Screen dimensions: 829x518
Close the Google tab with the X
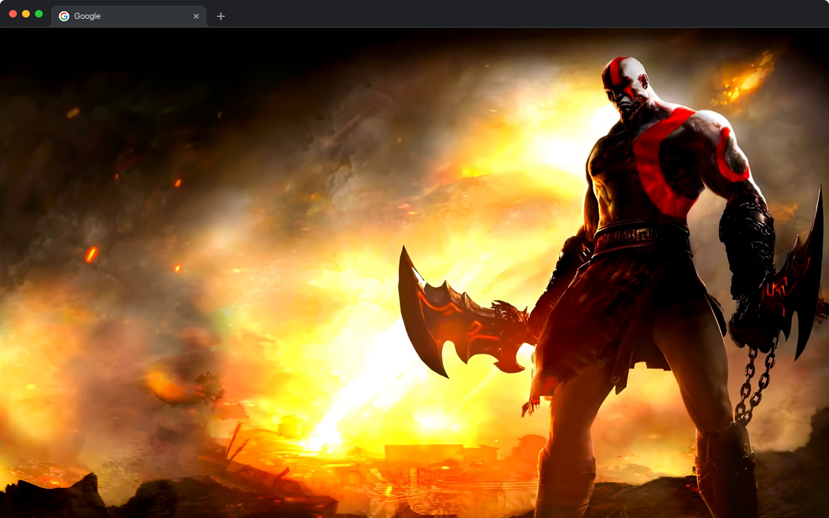tap(196, 16)
